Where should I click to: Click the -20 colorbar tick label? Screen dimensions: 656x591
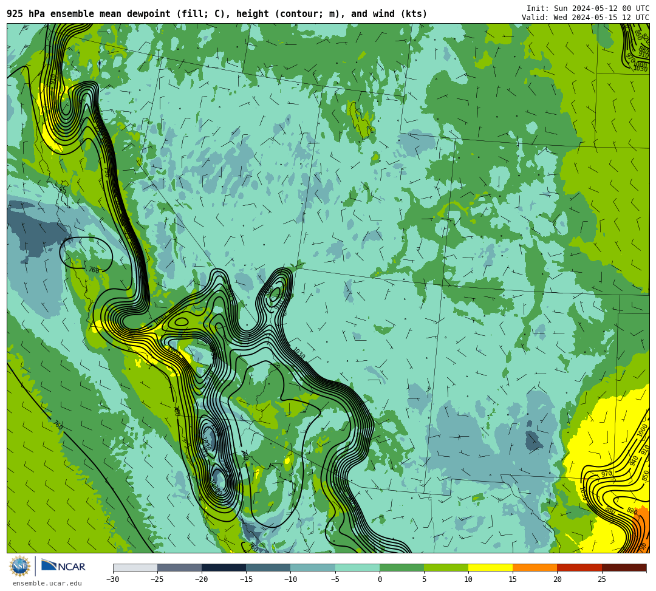point(202,579)
